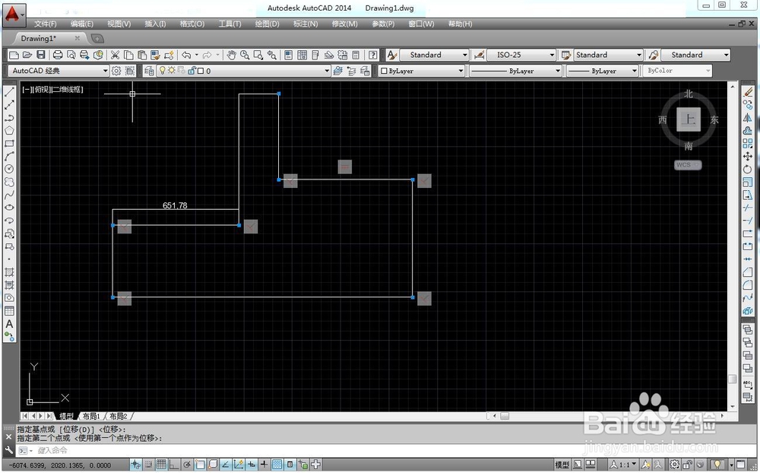Toggle Grid Display in the status bar
This screenshot has width=760, height=473.
click(161, 465)
